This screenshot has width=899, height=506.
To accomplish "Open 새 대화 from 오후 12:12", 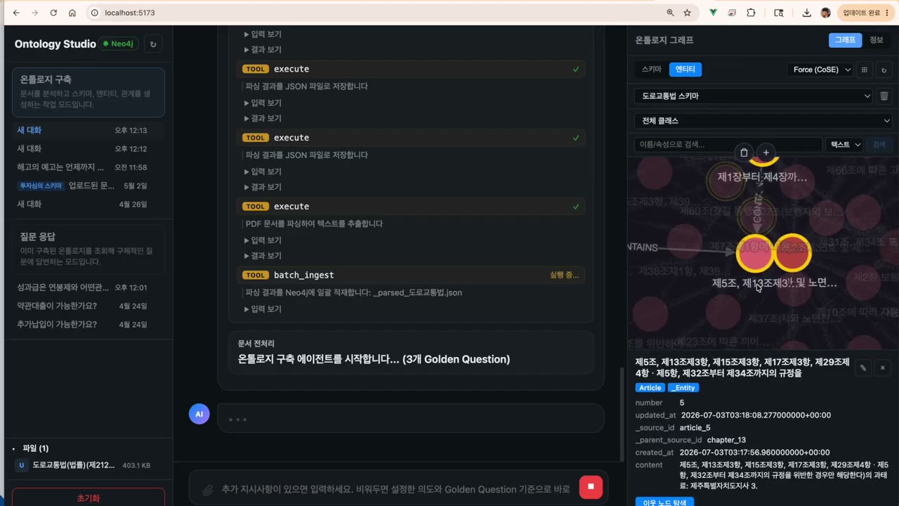I will (88, 148).
